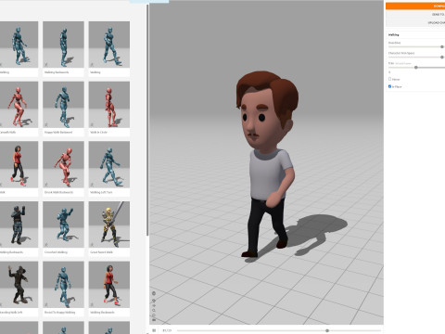Click the Upload Character button

(x=415, y=22)
